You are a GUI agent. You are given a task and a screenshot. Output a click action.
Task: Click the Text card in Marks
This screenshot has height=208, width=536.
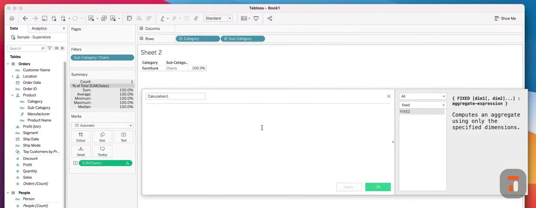(124, 137)
